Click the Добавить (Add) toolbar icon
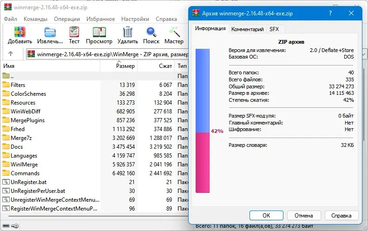 point(20,32)
